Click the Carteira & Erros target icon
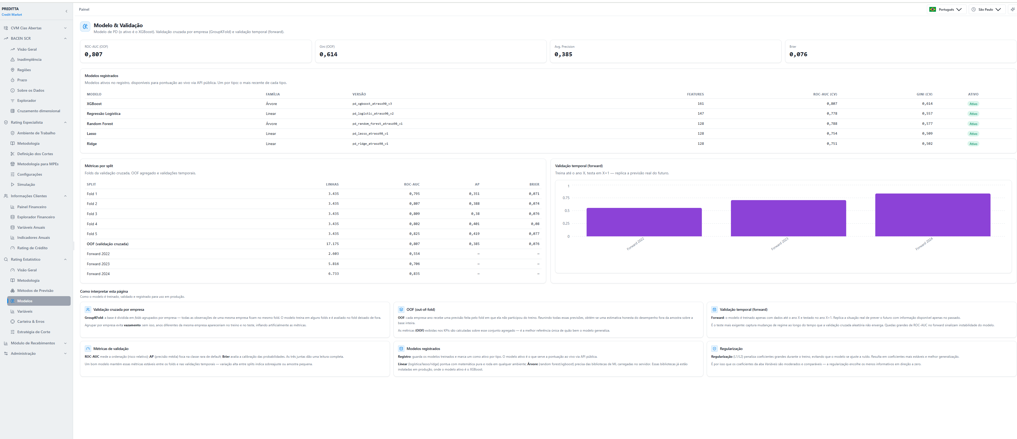1017x439 pixels. point(13,322)
